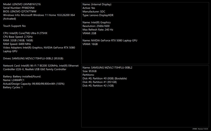
Task: Select Disk #0, Partition #2 (1GB) line
Action: [98, 86]
